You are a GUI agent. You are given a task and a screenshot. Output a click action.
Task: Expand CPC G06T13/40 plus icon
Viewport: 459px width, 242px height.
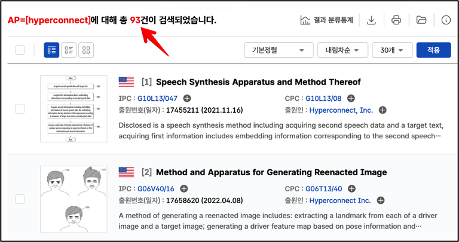click(351, 189)
